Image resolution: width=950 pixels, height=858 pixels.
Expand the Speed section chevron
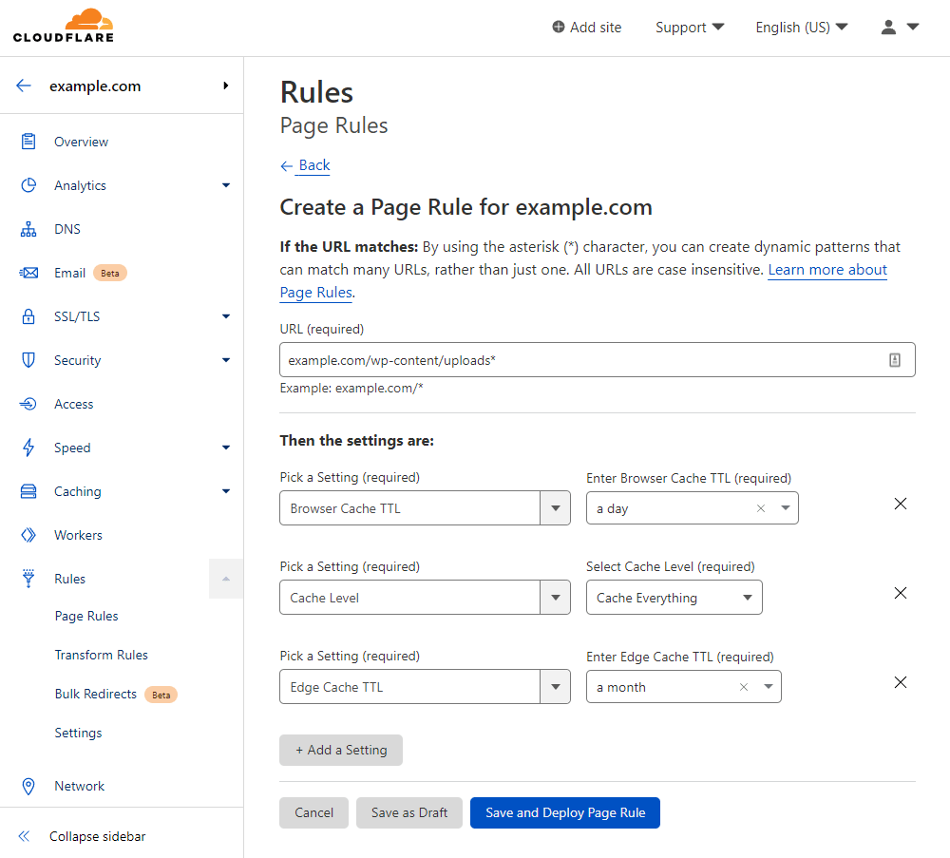pos(226,448)
